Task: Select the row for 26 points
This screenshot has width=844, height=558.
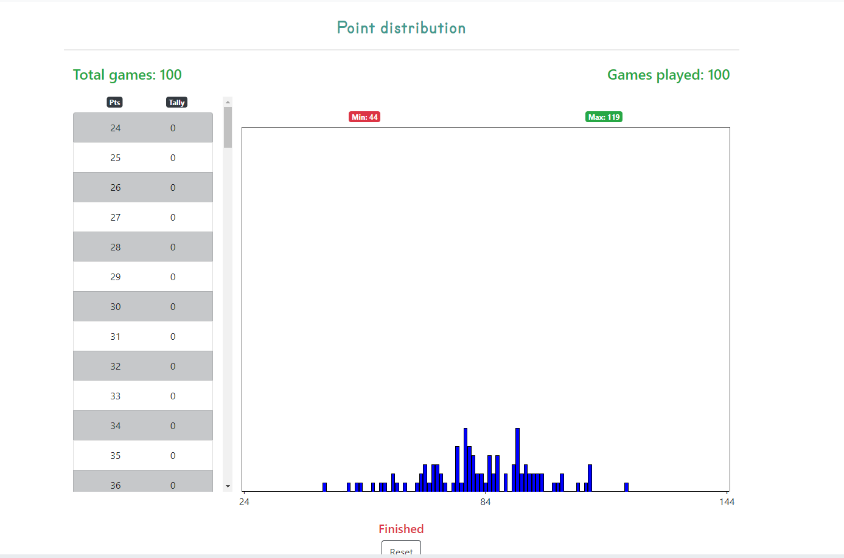Action: 143,187
